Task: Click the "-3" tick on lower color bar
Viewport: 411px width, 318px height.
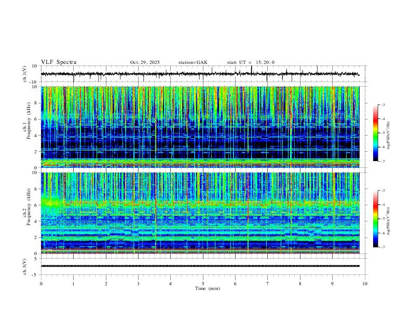Action: click(x=382, y=191)
